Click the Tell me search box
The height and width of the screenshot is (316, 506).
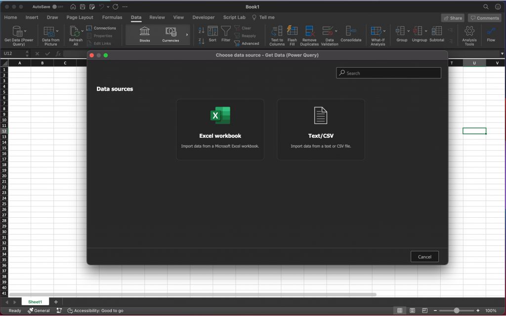coord(263,17)
